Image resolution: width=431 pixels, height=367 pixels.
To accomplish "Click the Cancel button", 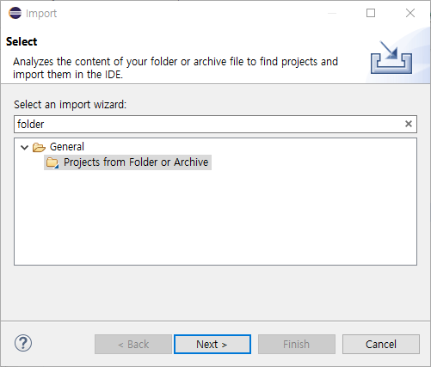I will click(x=381, y=344).
